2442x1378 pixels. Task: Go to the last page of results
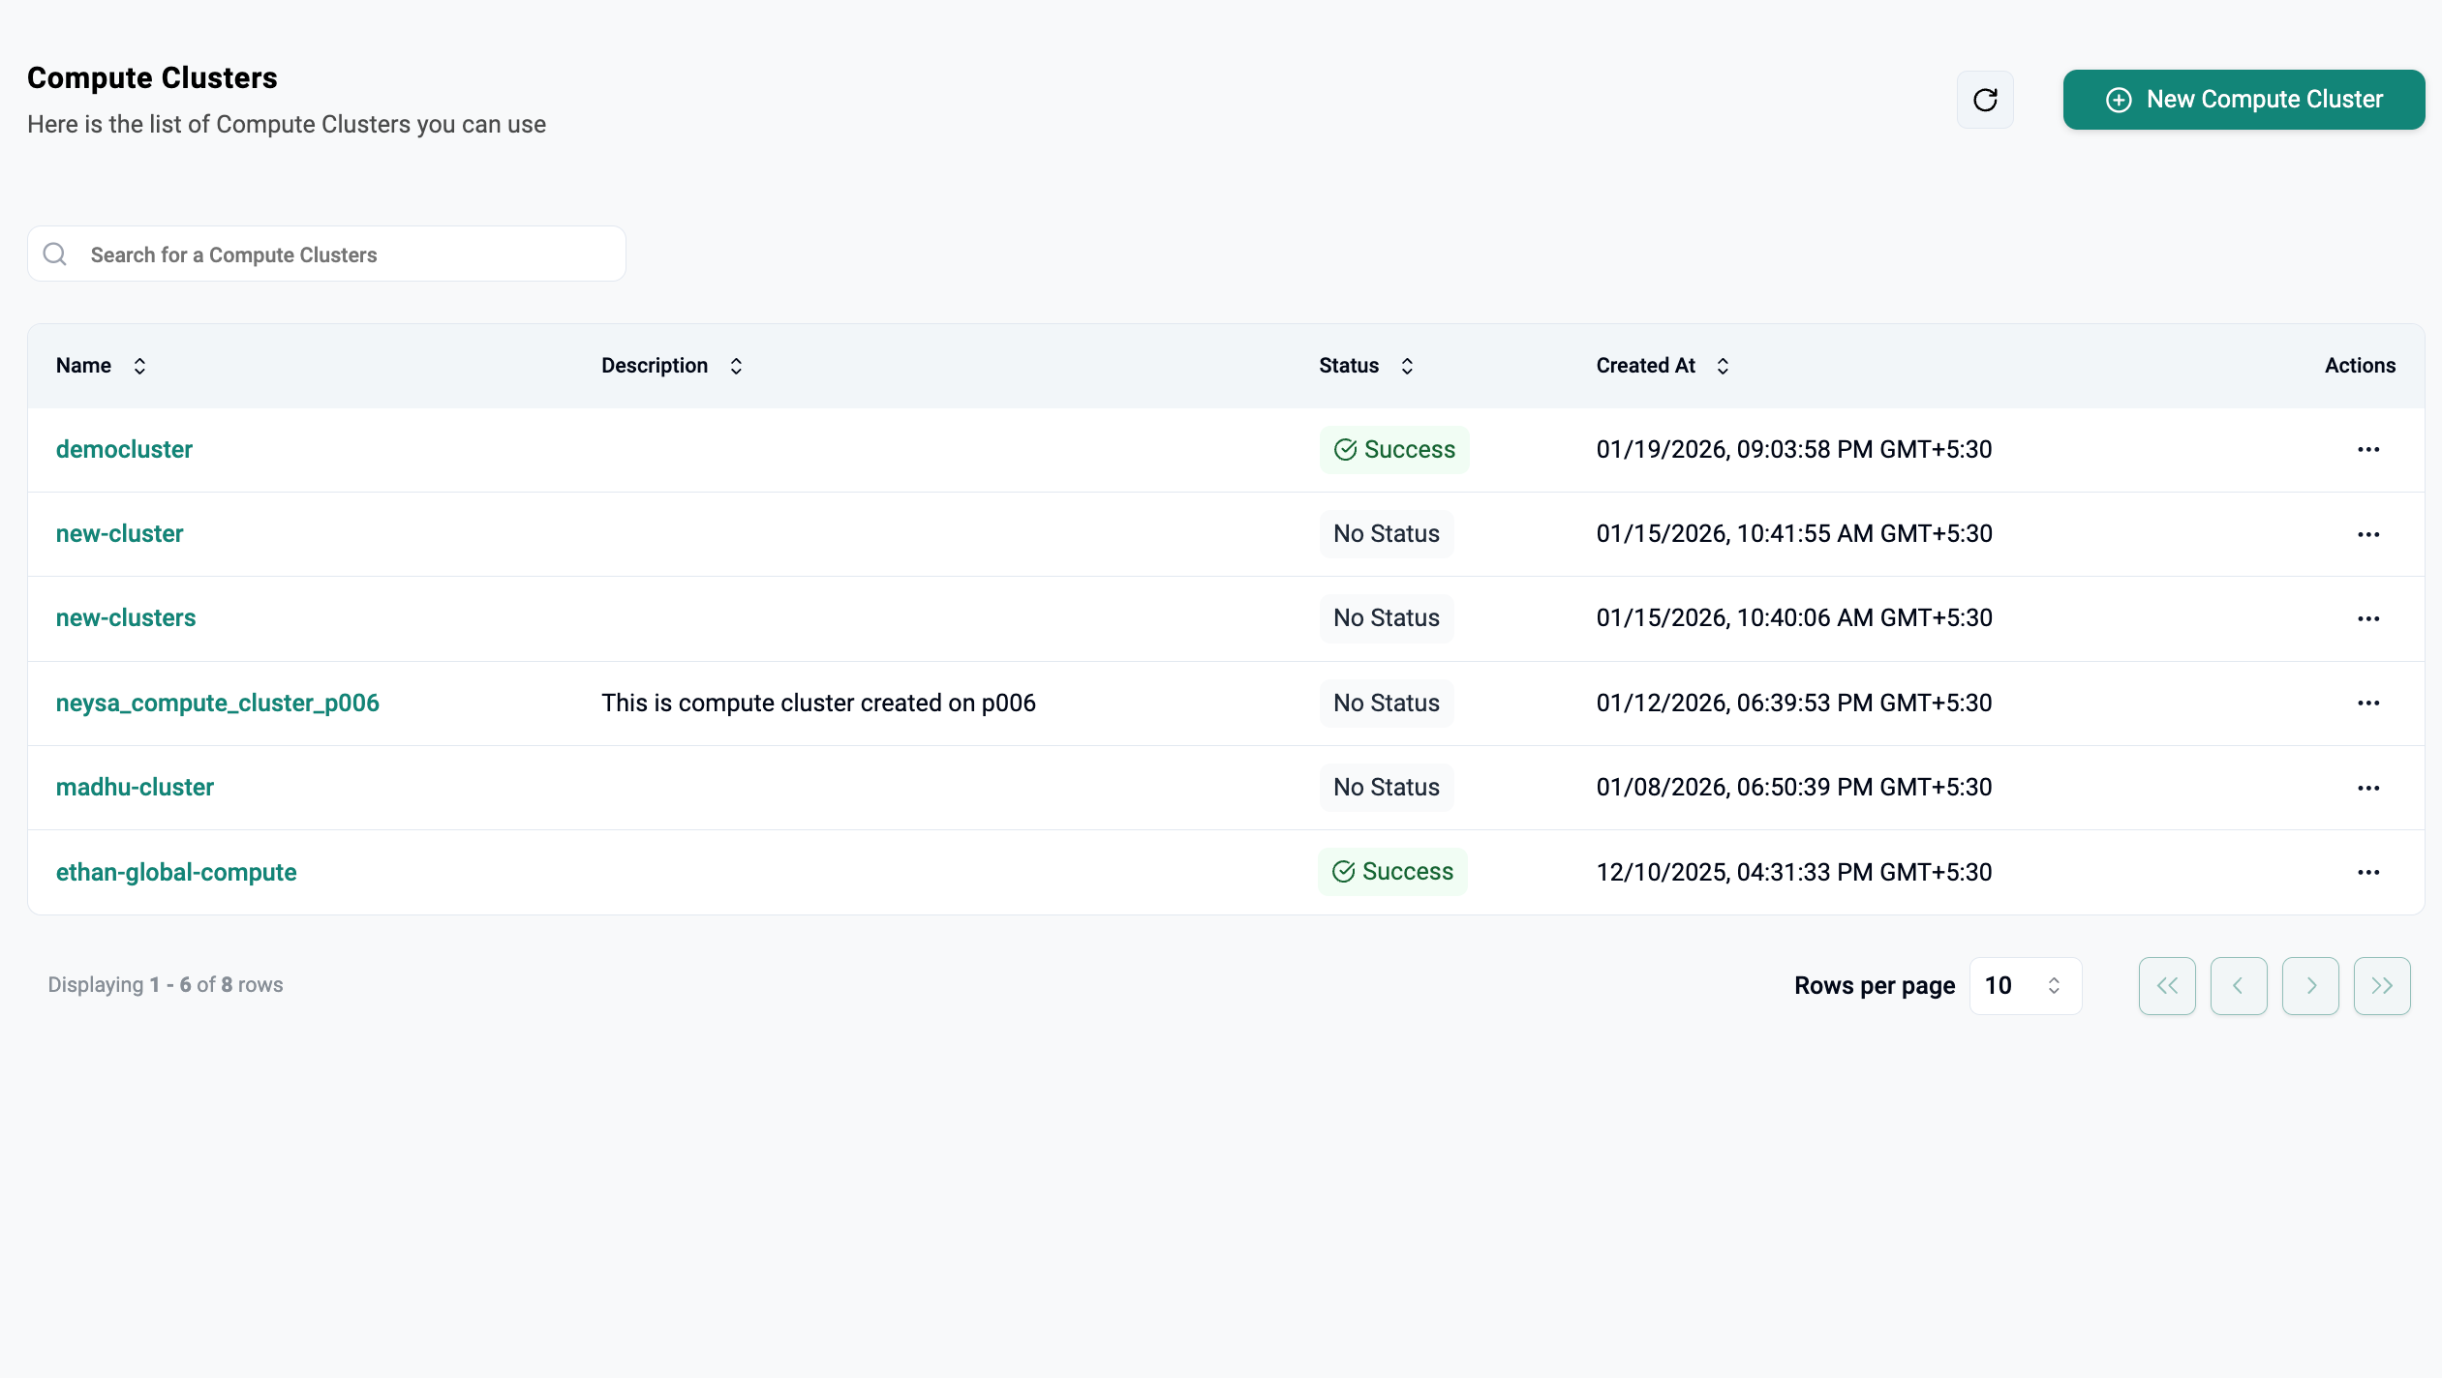[2382, 986]
